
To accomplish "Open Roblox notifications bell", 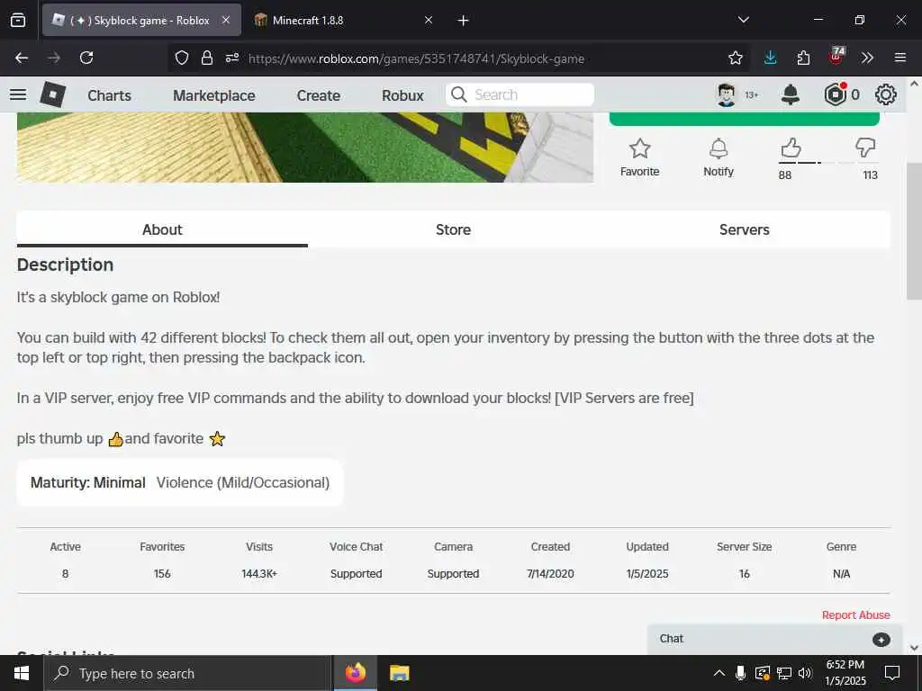I will pos(791,94).
